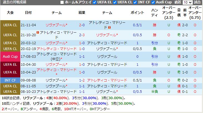The height and width of the screenshot is (113, 203).
Task: Select the Audi Cup competition cell
Action: tap(10, 56)
